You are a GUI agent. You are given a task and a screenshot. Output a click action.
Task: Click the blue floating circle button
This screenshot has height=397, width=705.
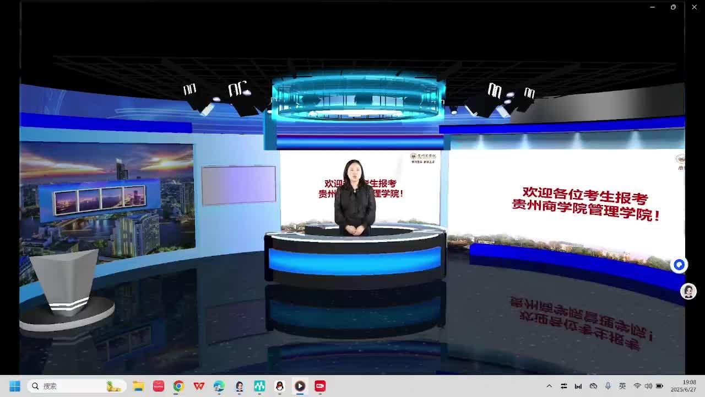pyautogui.click(x=679, y=265)
